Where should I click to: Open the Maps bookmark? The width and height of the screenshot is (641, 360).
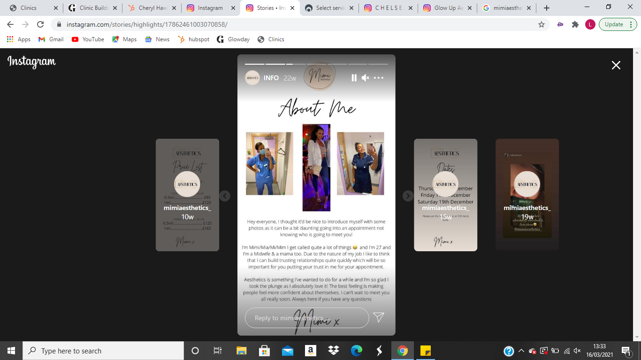pos(124,39)
